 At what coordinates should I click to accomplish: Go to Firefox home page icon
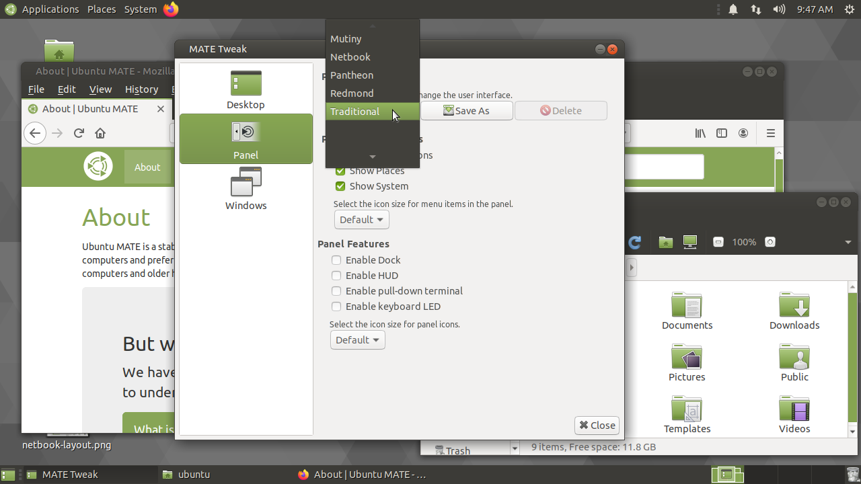(x=100, y=133)
